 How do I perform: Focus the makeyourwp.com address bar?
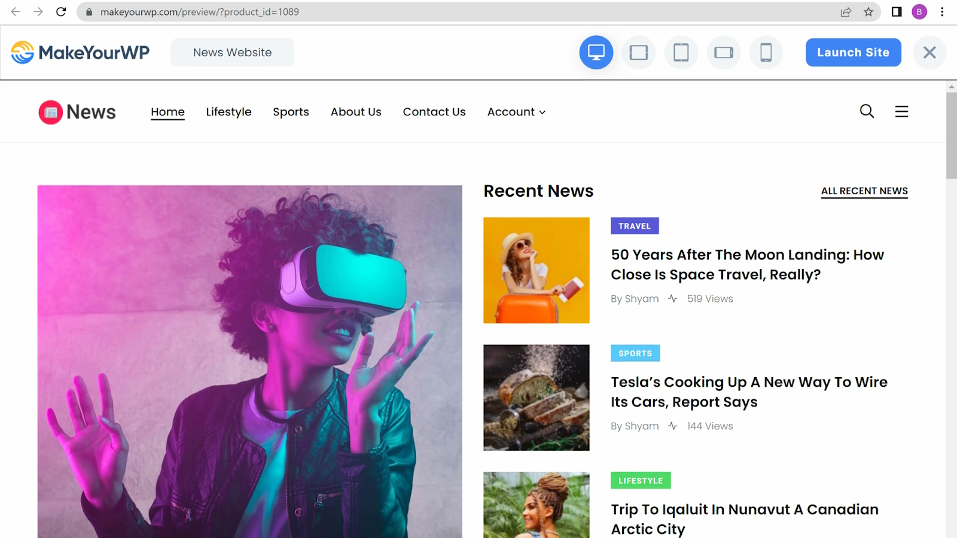[x=478, y=12]
